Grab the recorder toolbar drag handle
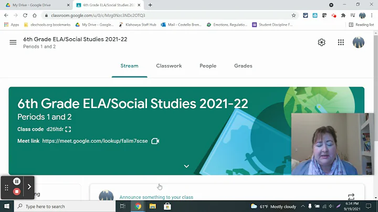The width and height of the screenshot is (378, 212). 6,187
